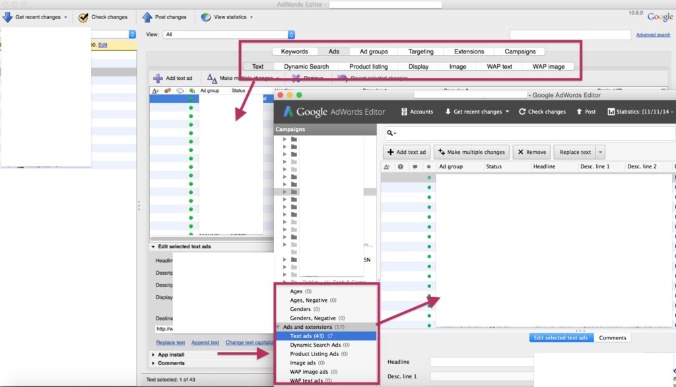Click the Edit link in yellow bar

pos(102,45)
